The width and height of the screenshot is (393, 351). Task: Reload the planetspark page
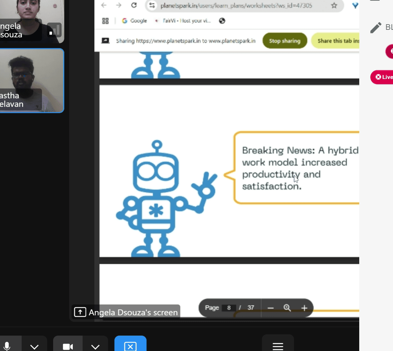coord(134,5)
